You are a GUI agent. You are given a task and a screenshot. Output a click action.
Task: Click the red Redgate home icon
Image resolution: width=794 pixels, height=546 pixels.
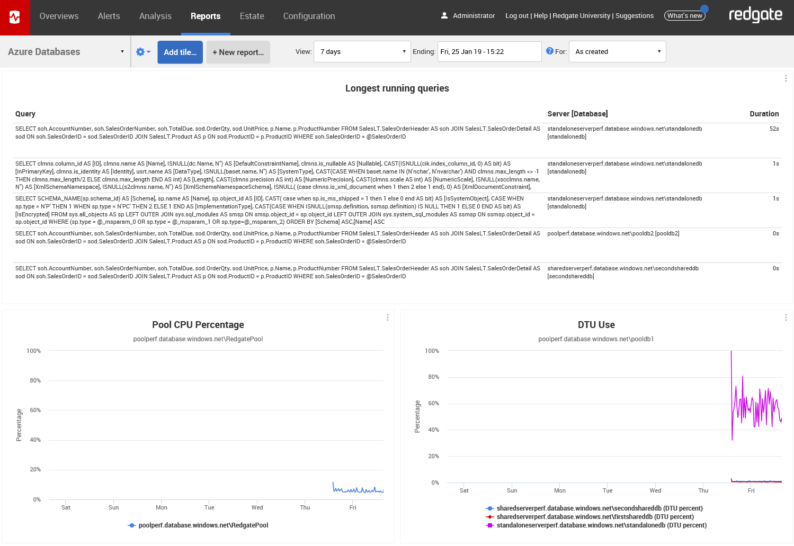[15, 16]
